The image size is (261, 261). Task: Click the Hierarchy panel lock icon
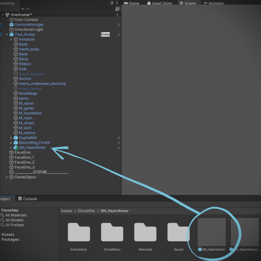tap(112, 3)
